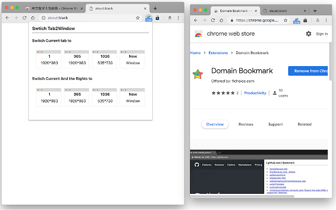Reload page in right browser window
The height and width of the screenshot is (210, 336).
point(213,20)
